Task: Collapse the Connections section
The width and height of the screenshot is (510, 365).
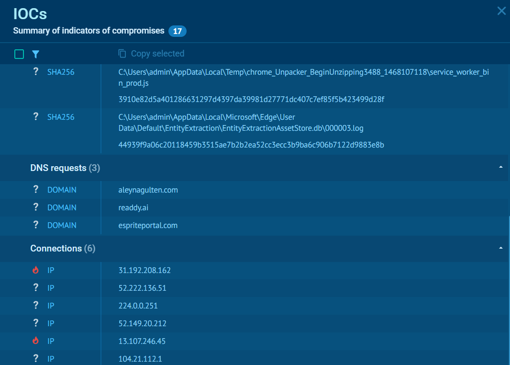Action: click(500, 248)
